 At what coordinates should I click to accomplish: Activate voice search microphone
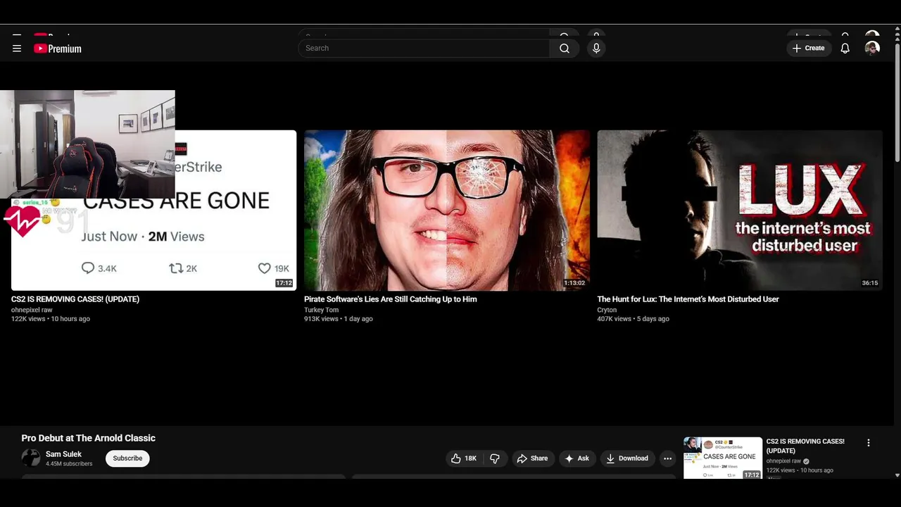(x=596, y=48)
